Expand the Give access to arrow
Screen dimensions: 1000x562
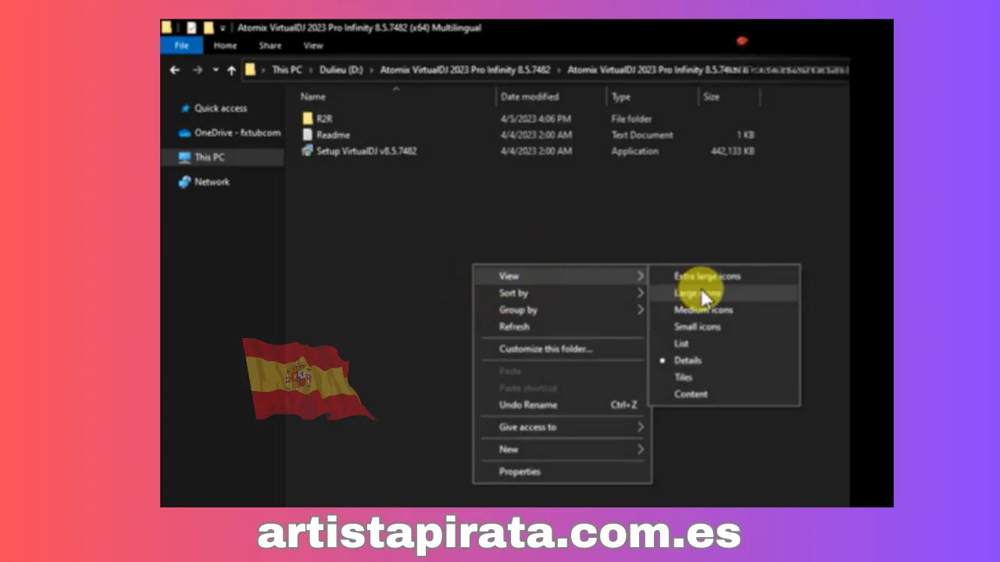(640, 427)
